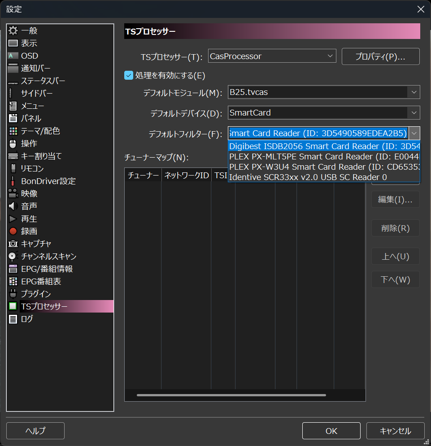The image size is (431, 446).
Task: Confirm settings with OK button
Action: tap(331, 431)
